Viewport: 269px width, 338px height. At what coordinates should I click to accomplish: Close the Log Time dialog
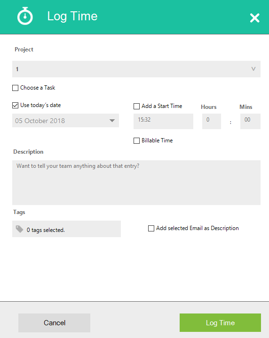tap(255, 18)
